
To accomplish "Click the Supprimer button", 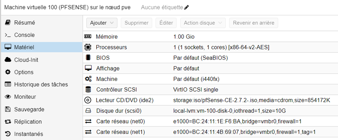I will tap(137, 23).
